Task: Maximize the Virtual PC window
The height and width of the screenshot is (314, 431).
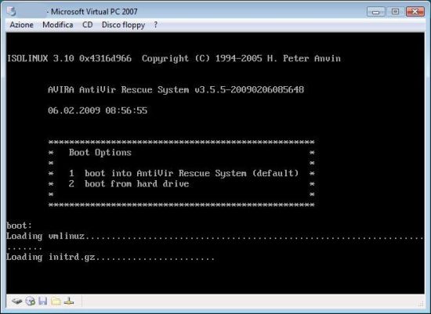Action: [395, 12]
